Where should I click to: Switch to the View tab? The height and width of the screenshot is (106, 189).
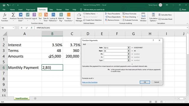tap(67, 10)
